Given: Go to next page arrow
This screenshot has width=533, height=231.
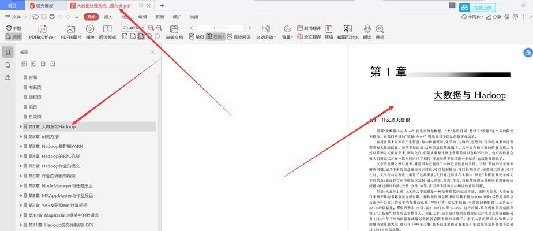Looking at the screenshot, I should point(250,28).
